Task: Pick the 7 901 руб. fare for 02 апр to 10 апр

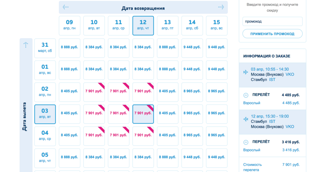Action: [94, 92]
